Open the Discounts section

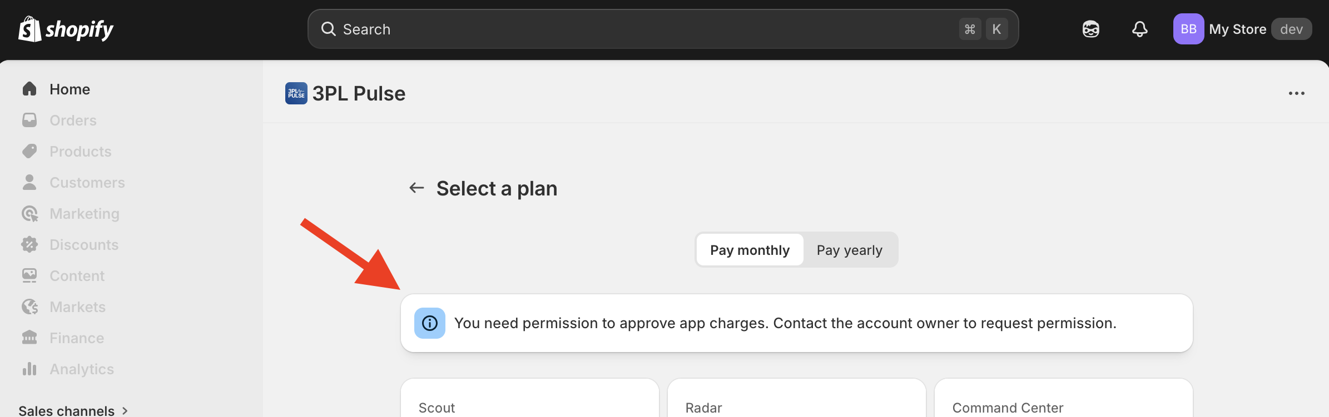pyautogui.click(x=84, y=244)
